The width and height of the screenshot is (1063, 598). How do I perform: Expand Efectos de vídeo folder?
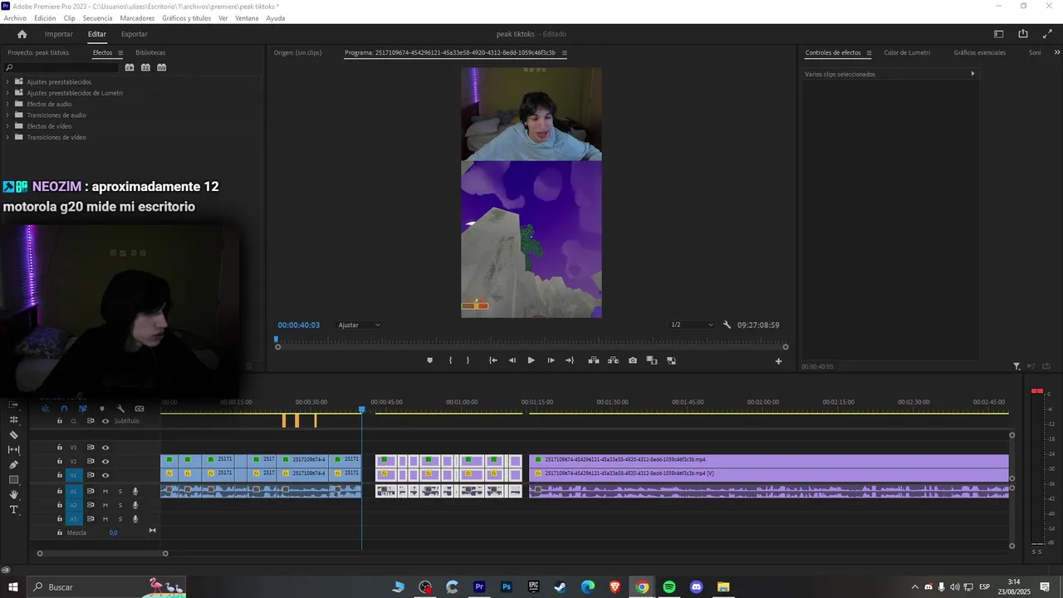point(7,126)
